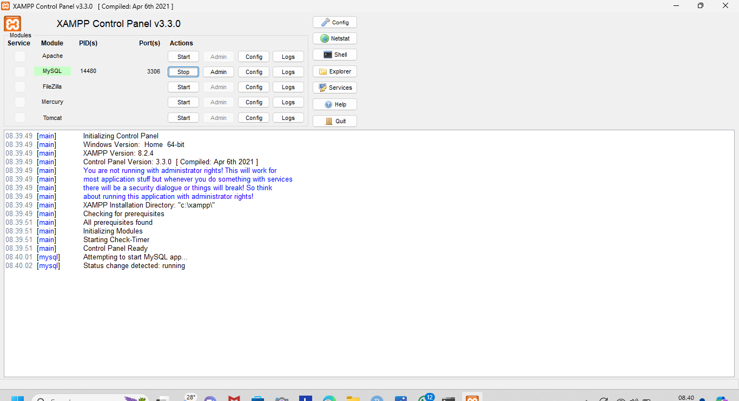Toggle the MySQL service checkbox
The width and height of the screenshot is (739, 401).
(x=20, y=71)
